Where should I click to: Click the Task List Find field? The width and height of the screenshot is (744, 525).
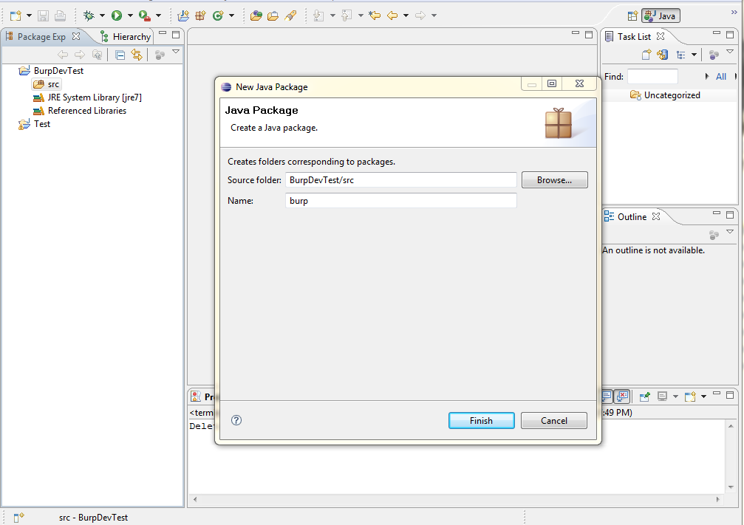click(x=652, y=76)
